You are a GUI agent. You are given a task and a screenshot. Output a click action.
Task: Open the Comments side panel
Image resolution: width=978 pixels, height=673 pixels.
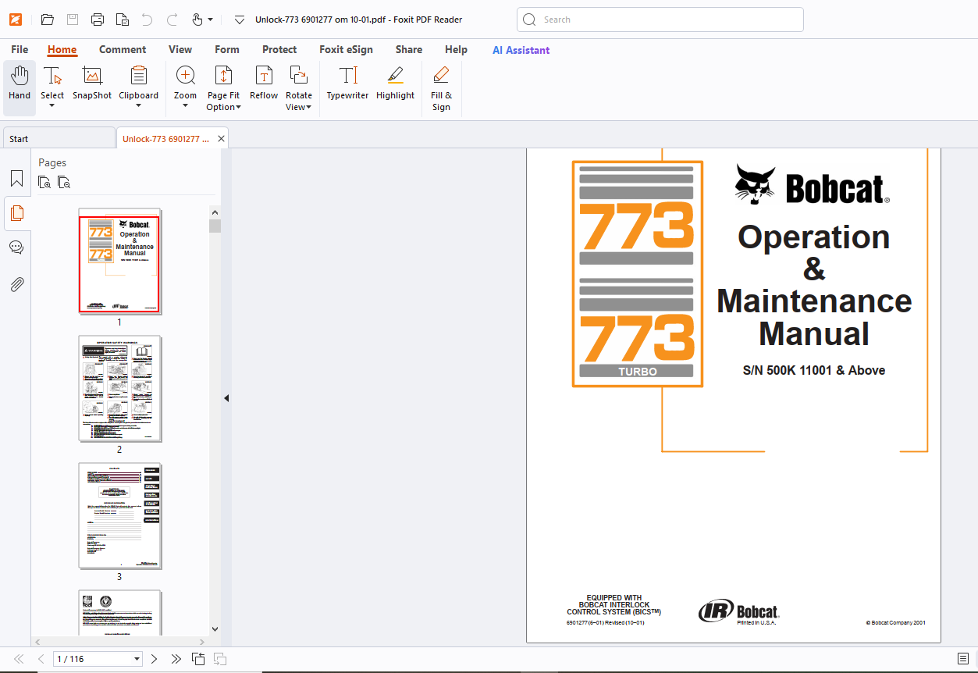click(16, 247)
